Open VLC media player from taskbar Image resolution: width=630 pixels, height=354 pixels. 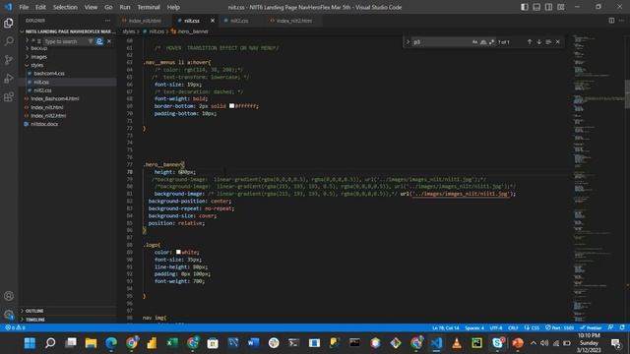coord(457,343)
